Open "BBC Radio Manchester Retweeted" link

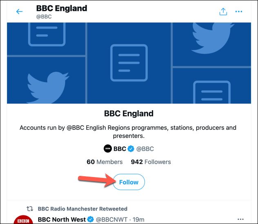[x=82, y=209]
